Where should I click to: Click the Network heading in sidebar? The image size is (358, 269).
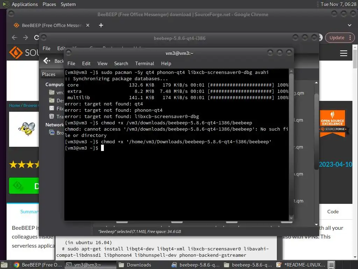pos(55,125)
